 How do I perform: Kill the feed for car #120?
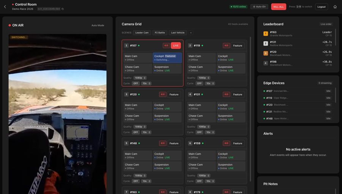[163, 94]
